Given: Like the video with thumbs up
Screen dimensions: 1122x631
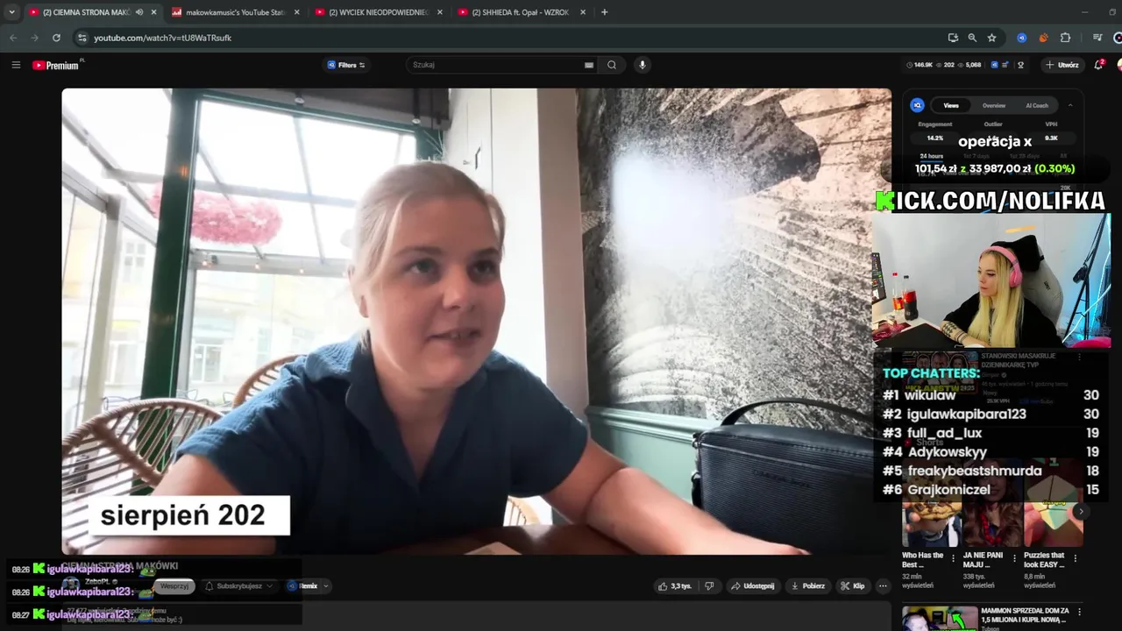Looking at the screenshot, I should (675, 585).
